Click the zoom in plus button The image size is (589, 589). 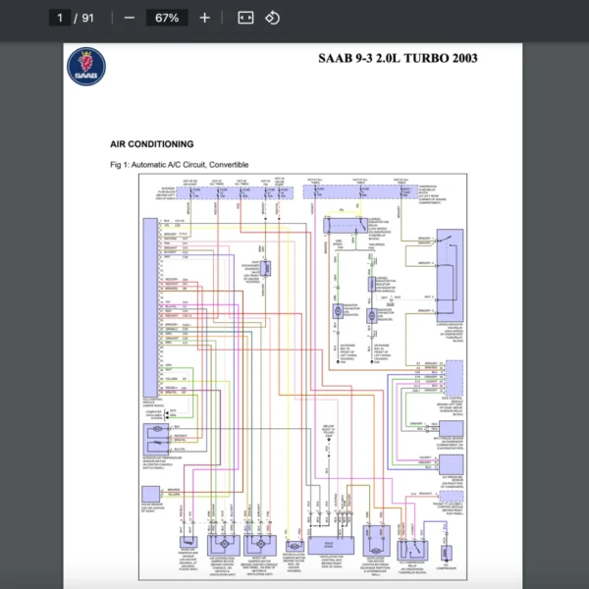pyautogui.click(x=204, y=18)
